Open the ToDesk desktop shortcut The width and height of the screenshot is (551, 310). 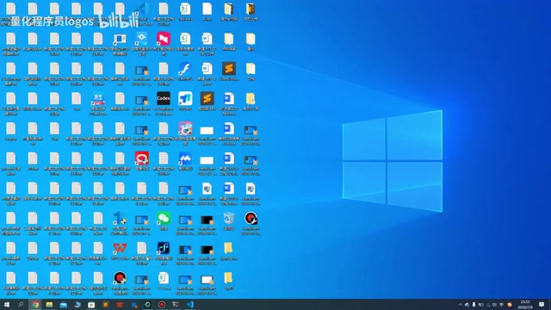185,99
